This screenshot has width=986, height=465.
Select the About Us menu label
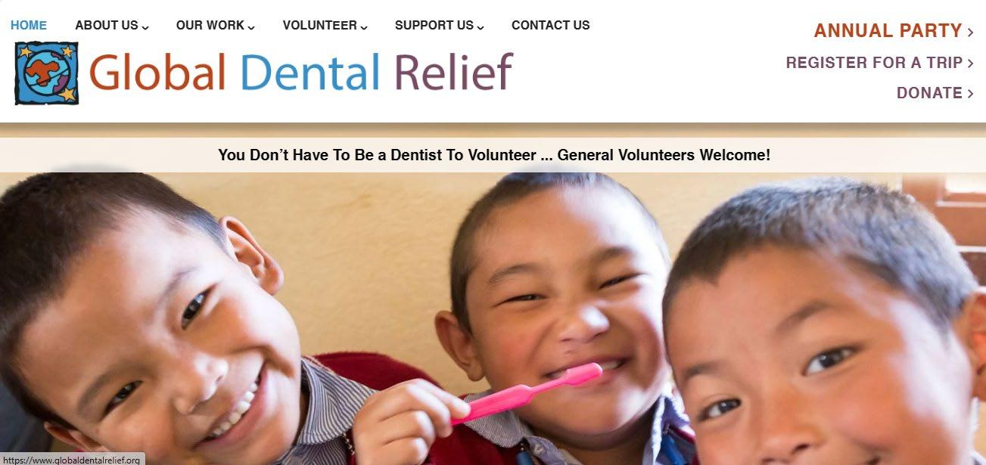click(x=107, y=25)
